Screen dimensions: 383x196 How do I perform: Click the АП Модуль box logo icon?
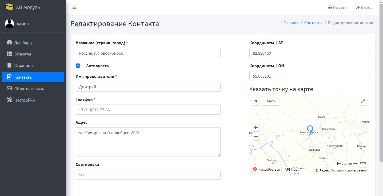click(9, 7)
